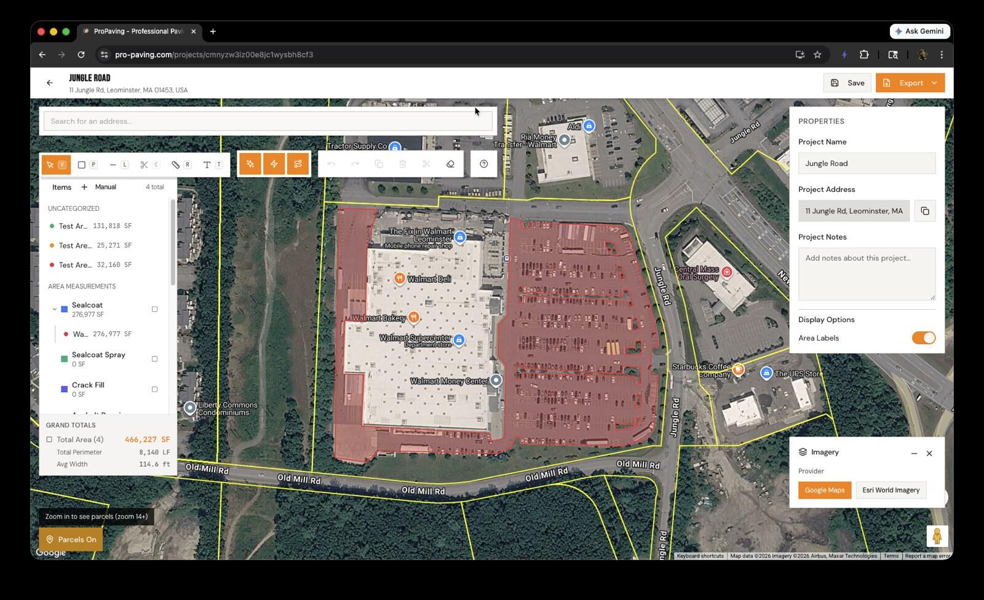Select the polygon area (P) tool
Viewport: 984px width, 600px height.
87,165
